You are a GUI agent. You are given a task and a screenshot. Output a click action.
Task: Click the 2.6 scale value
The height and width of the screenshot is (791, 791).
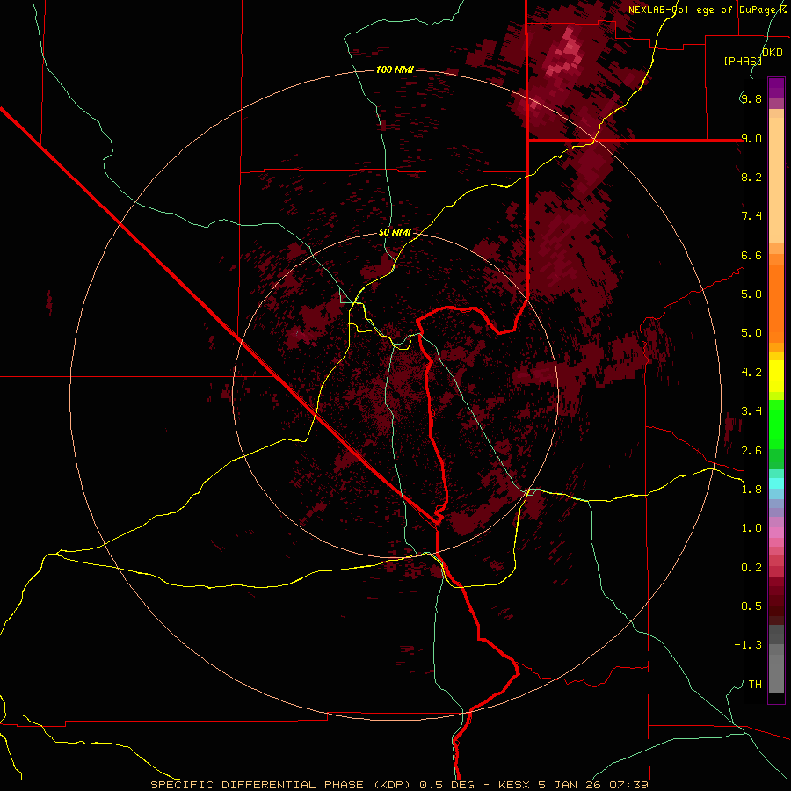tap(751, 451)
